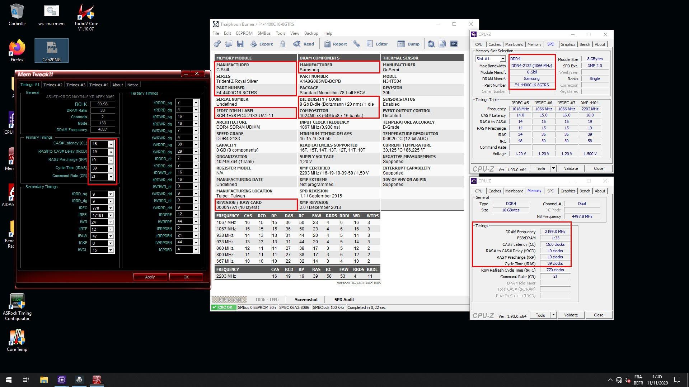Click Validate in the upper CPU-Z window
This screenshot has width=689, height=387.
coord(571,168)
